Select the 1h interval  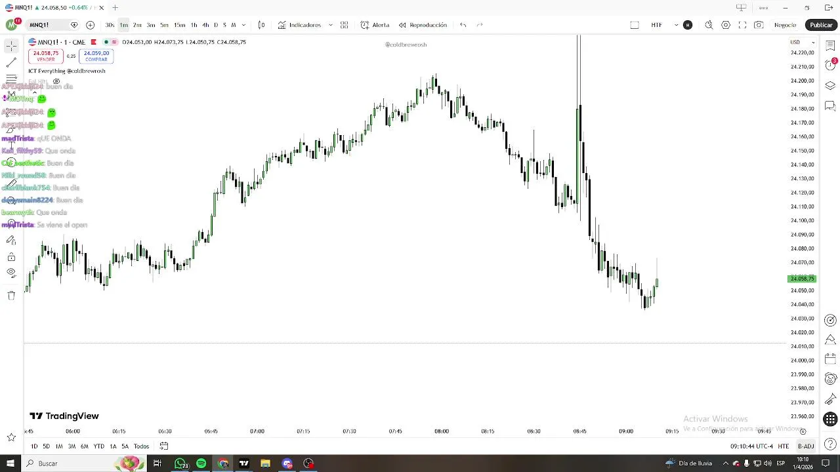(194, 25)
